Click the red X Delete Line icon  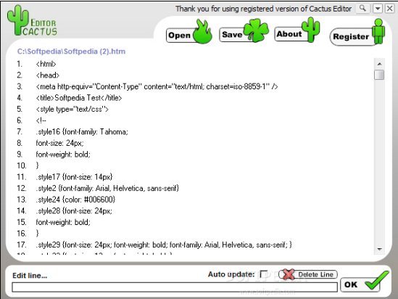tap(288, 274)
